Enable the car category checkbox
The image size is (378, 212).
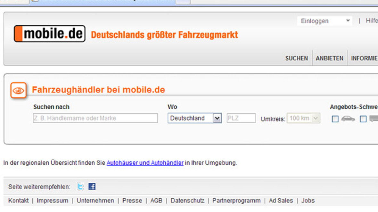tap(335, 119)
